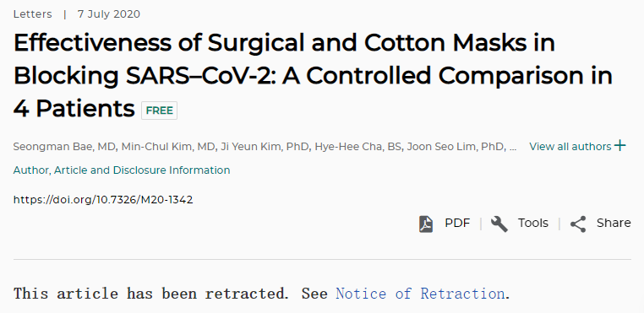Open the Tools wrench icon
The image size is (644, 313).
[x=499, y=224]
